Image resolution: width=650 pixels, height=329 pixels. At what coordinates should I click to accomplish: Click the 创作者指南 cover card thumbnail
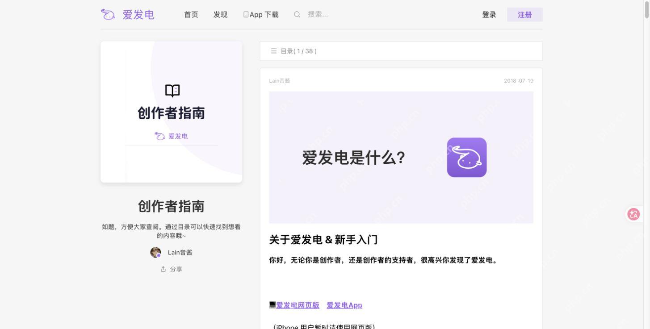[x=172, y=112]
